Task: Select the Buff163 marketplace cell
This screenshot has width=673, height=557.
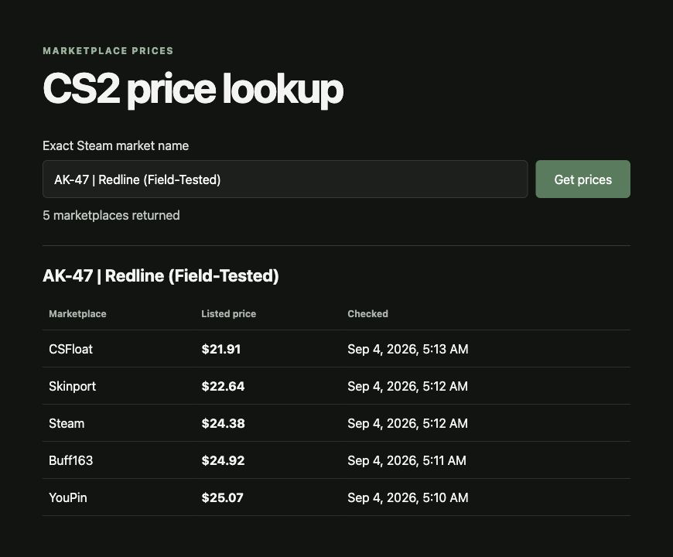Action: tap(71, 460)
